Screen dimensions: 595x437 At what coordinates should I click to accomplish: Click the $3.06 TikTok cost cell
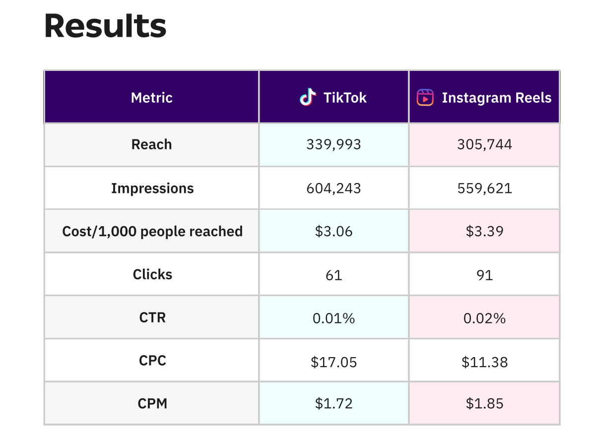(333, 232)
